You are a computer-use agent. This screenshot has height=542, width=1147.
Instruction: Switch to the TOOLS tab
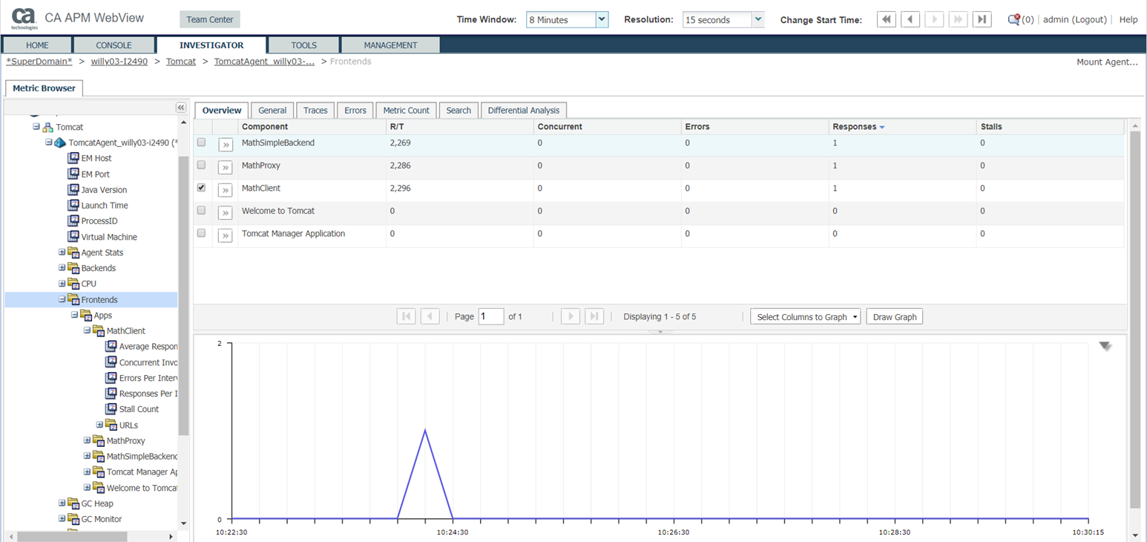point(303,45)
